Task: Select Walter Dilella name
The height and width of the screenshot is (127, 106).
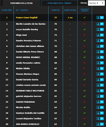Action: [x=23, y=69]
